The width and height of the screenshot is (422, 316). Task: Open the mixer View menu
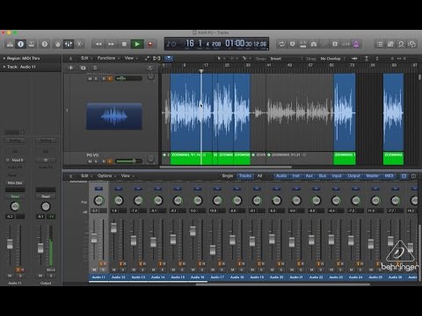pyautogui.click(x=127, y=176)
